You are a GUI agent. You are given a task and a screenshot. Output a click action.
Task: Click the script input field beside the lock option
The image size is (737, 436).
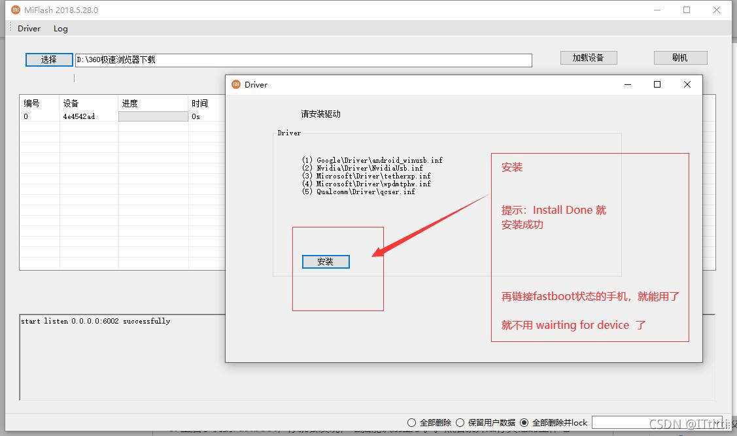point(657,422)
